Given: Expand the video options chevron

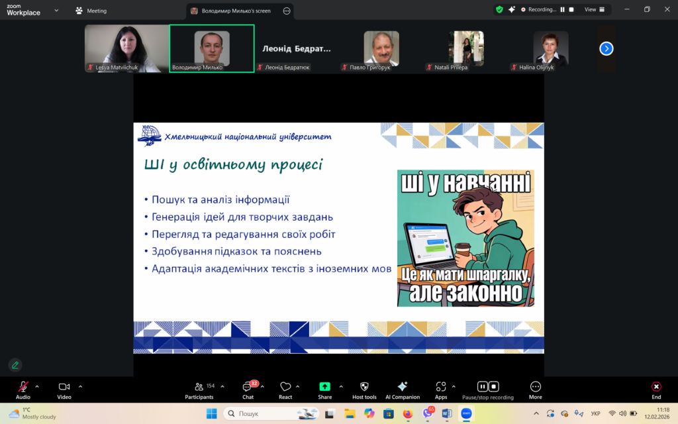Looking at the screenshot, I should 81,386.
